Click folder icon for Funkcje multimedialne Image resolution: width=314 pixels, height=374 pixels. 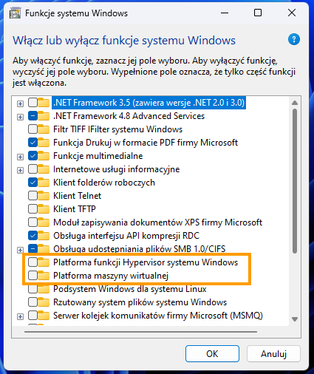pos(44,156)
